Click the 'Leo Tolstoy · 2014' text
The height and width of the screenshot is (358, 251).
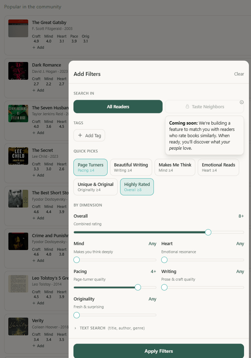[47, 284]
